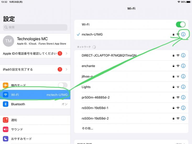Image resolution: width=192 pixels, height=144 pixels.
Task: Open info for the connected mctech-U1MG network
Action: [183, 34]
